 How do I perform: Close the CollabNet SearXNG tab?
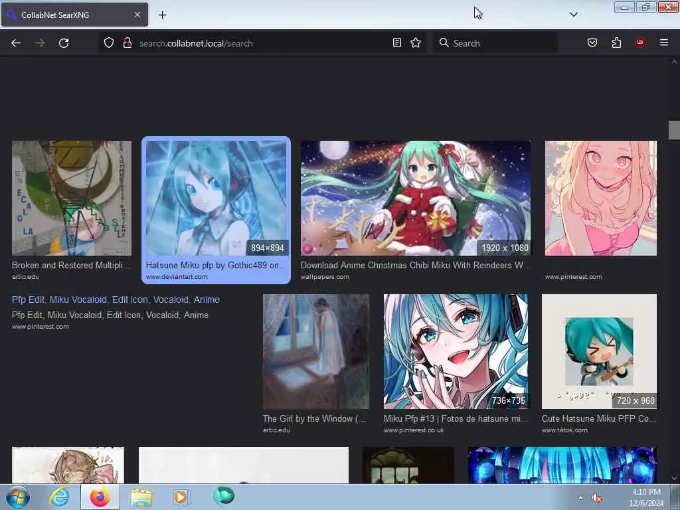pyautogui.click(x=137, y=15)
